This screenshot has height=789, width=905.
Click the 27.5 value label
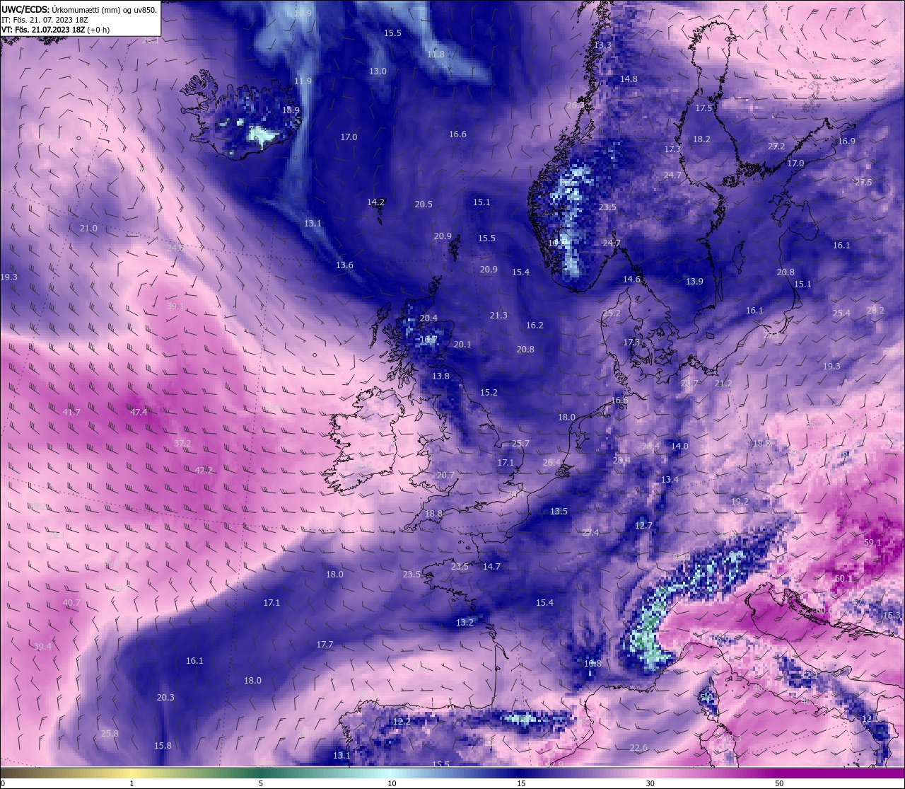coord(863,183)
